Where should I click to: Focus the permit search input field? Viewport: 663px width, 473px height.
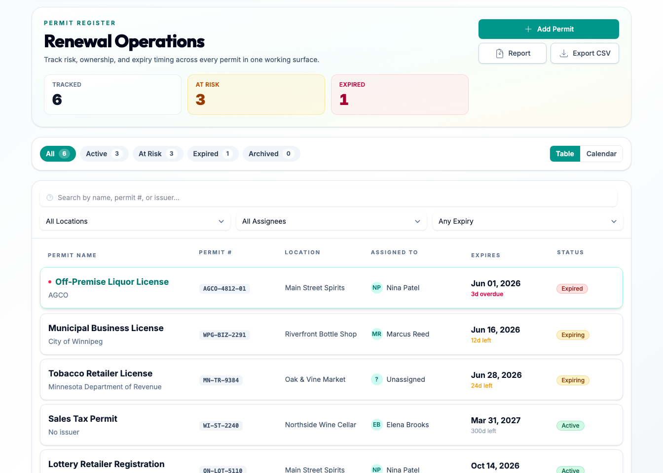(329, 198)
